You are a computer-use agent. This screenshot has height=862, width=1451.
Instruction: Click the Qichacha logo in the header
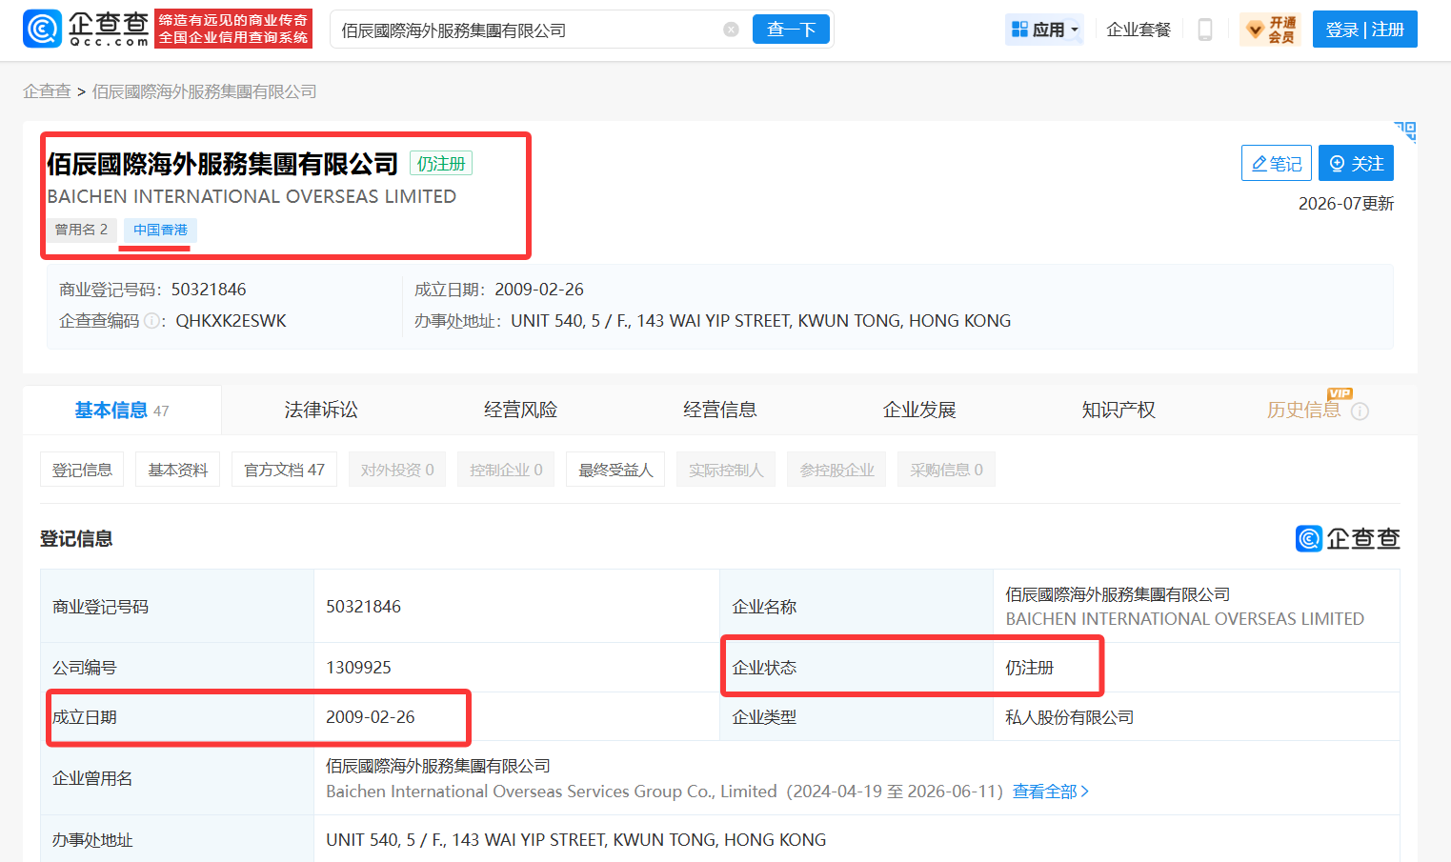[87, 30]
